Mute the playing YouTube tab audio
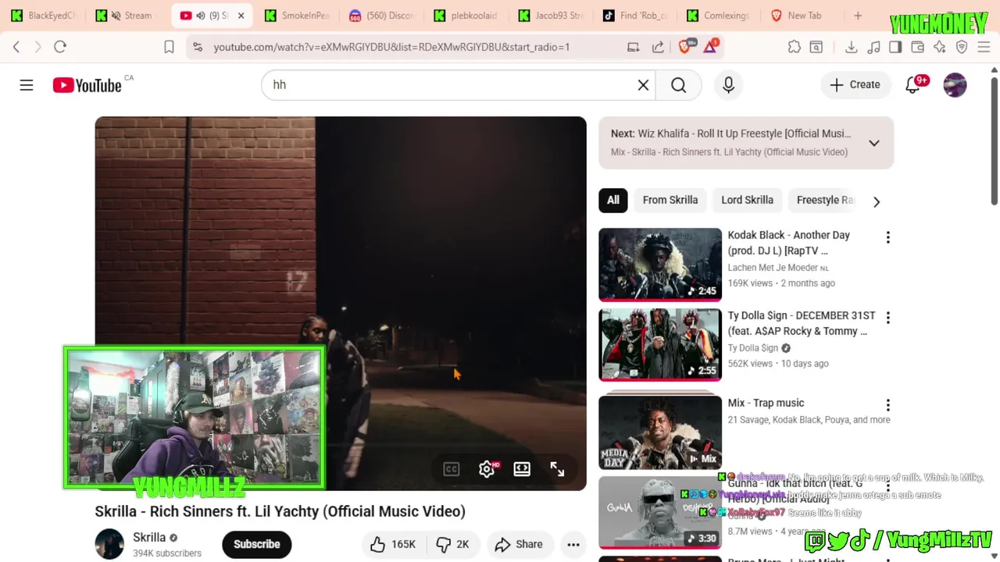This screenshot has height=562, width=1000. 201,16
